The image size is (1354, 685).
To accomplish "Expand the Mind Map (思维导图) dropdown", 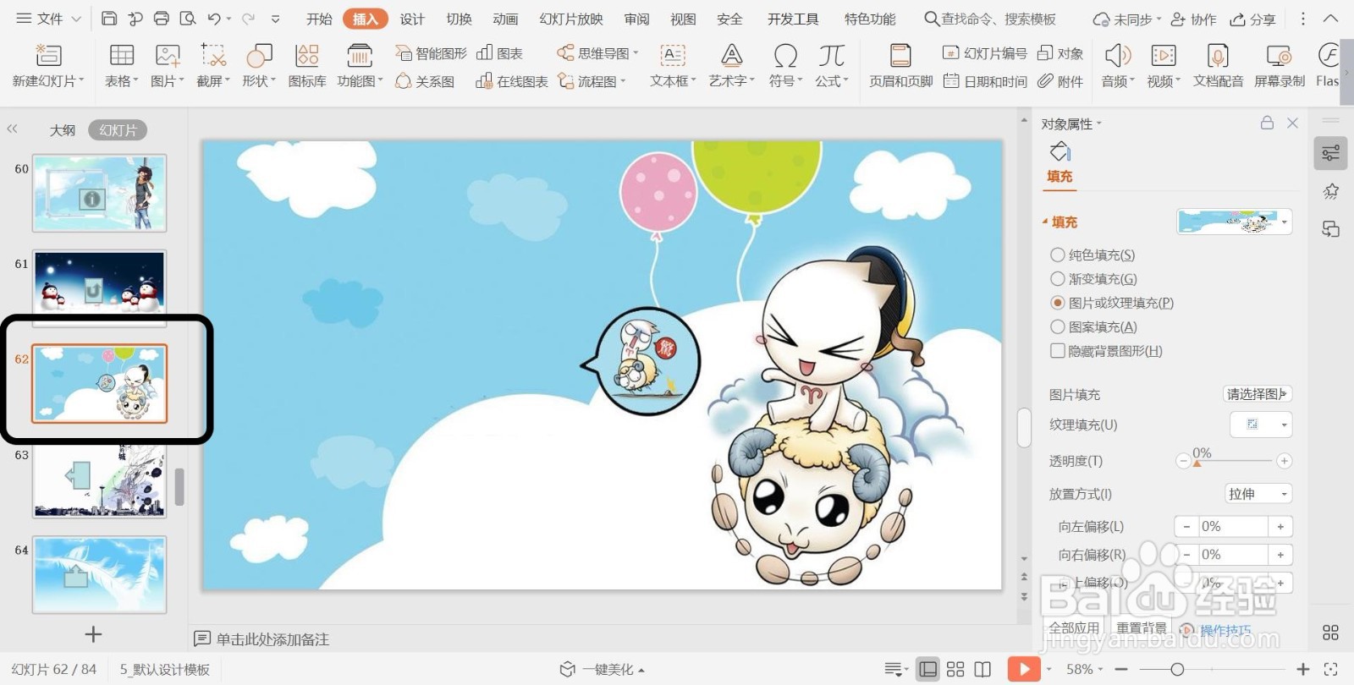I will click(597, 53).
